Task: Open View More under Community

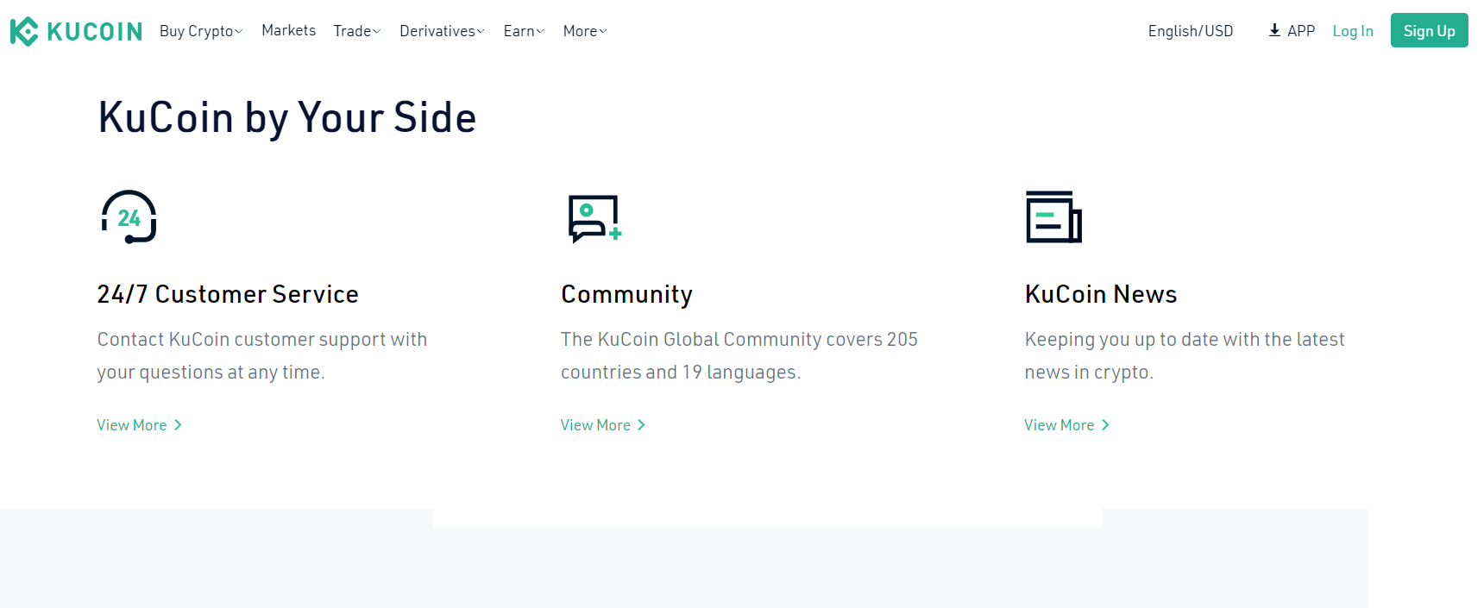Action: tap(603, 425)
